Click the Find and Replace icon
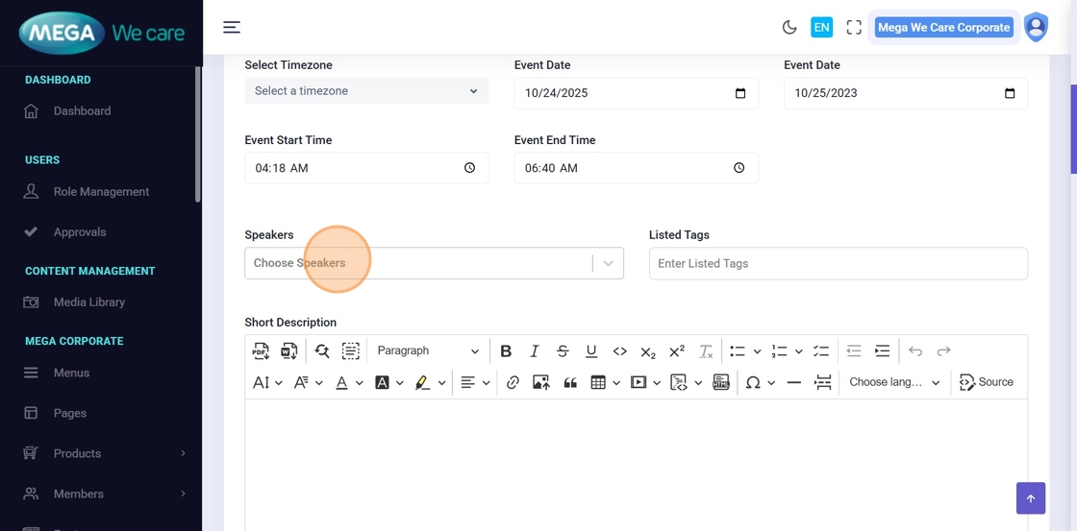Viewport: 1077px width, 531px height. tap(322, 351)
